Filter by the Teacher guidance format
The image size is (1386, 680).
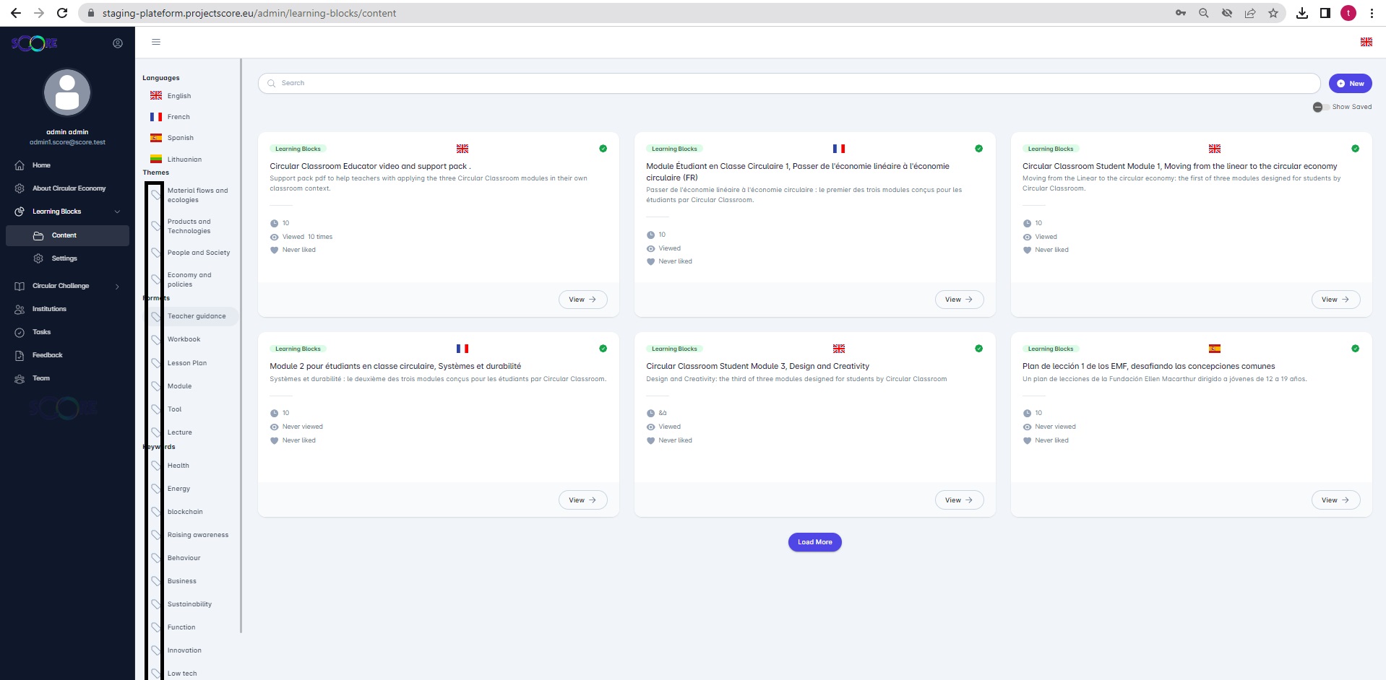click(x=196, y=316)
